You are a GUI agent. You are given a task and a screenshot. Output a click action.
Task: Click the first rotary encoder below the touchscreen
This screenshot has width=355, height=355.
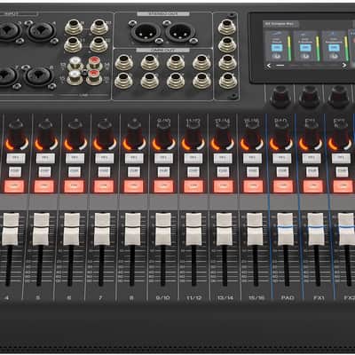pos(280,96)
